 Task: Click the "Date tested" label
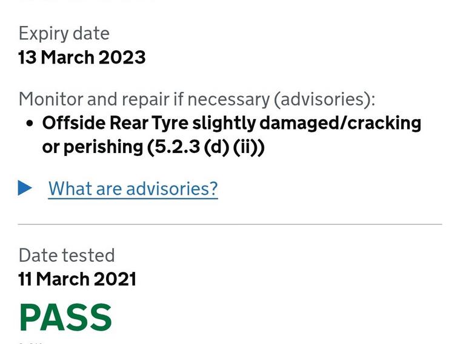pos(67,255)
